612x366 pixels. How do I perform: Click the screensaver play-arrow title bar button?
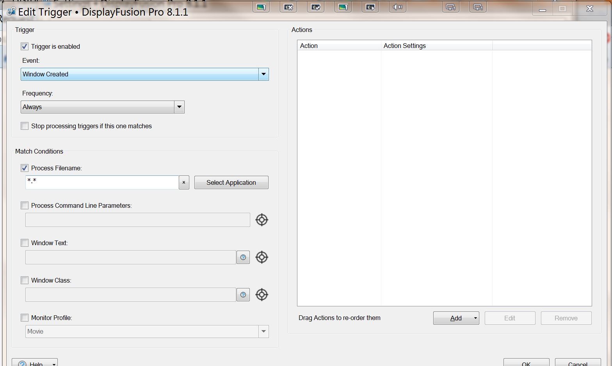(370, 7)
